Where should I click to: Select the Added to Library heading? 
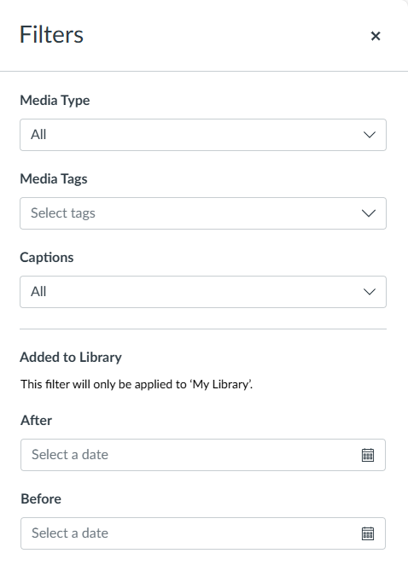click(x=71, y=357)
